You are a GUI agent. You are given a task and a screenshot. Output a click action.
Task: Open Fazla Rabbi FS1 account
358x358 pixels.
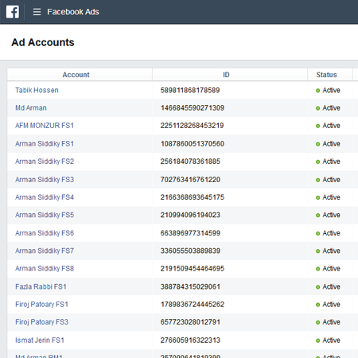point(41,286)
